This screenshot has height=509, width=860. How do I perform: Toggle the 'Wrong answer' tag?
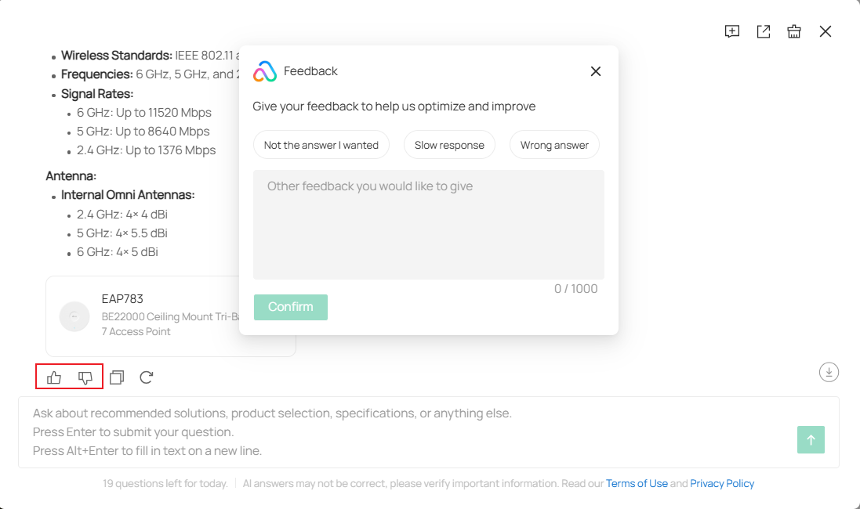click(554, 144)
